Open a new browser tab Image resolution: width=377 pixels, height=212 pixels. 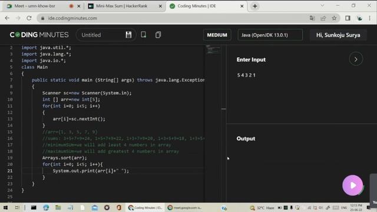click(x=255, y=6)
